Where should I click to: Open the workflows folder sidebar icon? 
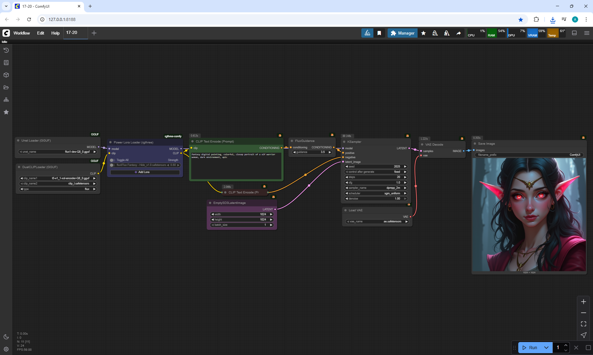tap(6, 87)
